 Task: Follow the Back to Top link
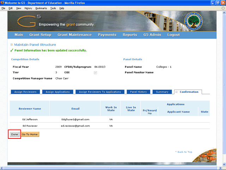pyautogui.click(x=184, y=152)
